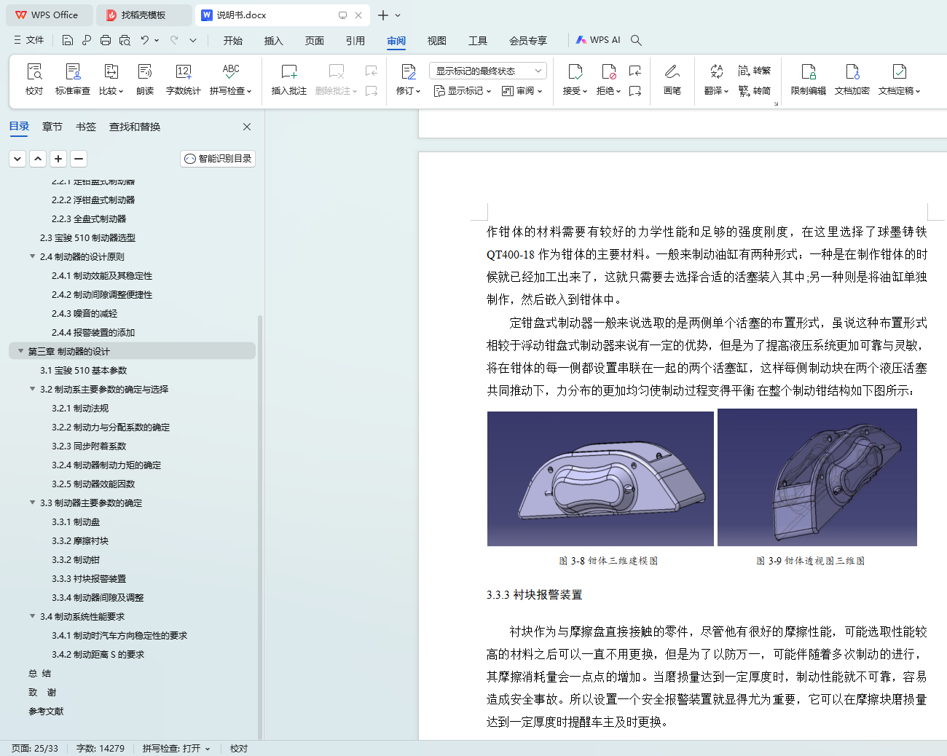Screen dimensions: 947x756
Task: Select the 图 3-8 caliper model image
Action: [600, 479]
